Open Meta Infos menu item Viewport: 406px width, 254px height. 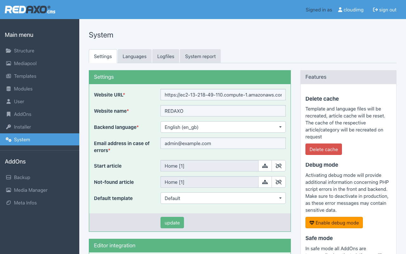40,203
